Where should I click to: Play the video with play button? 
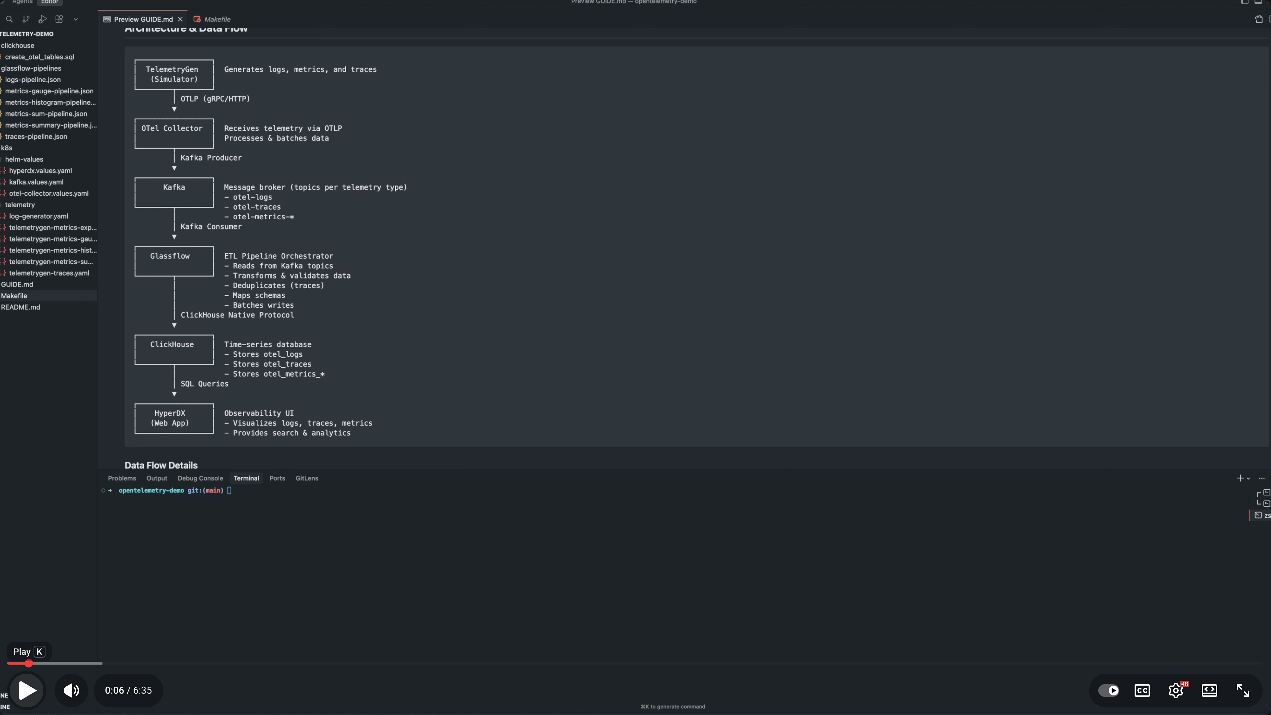pyautogui.click(x=27, y=690)
